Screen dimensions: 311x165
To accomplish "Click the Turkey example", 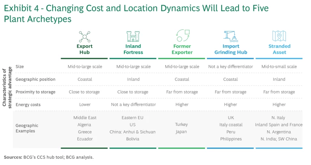I will [181, 124].
